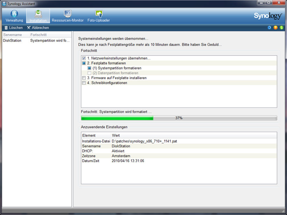287x215 pixels.
Task: Click the 'Systemeinstellungen werden übernommen...' text
Action: pyautogui.click(x=113, y=39)
